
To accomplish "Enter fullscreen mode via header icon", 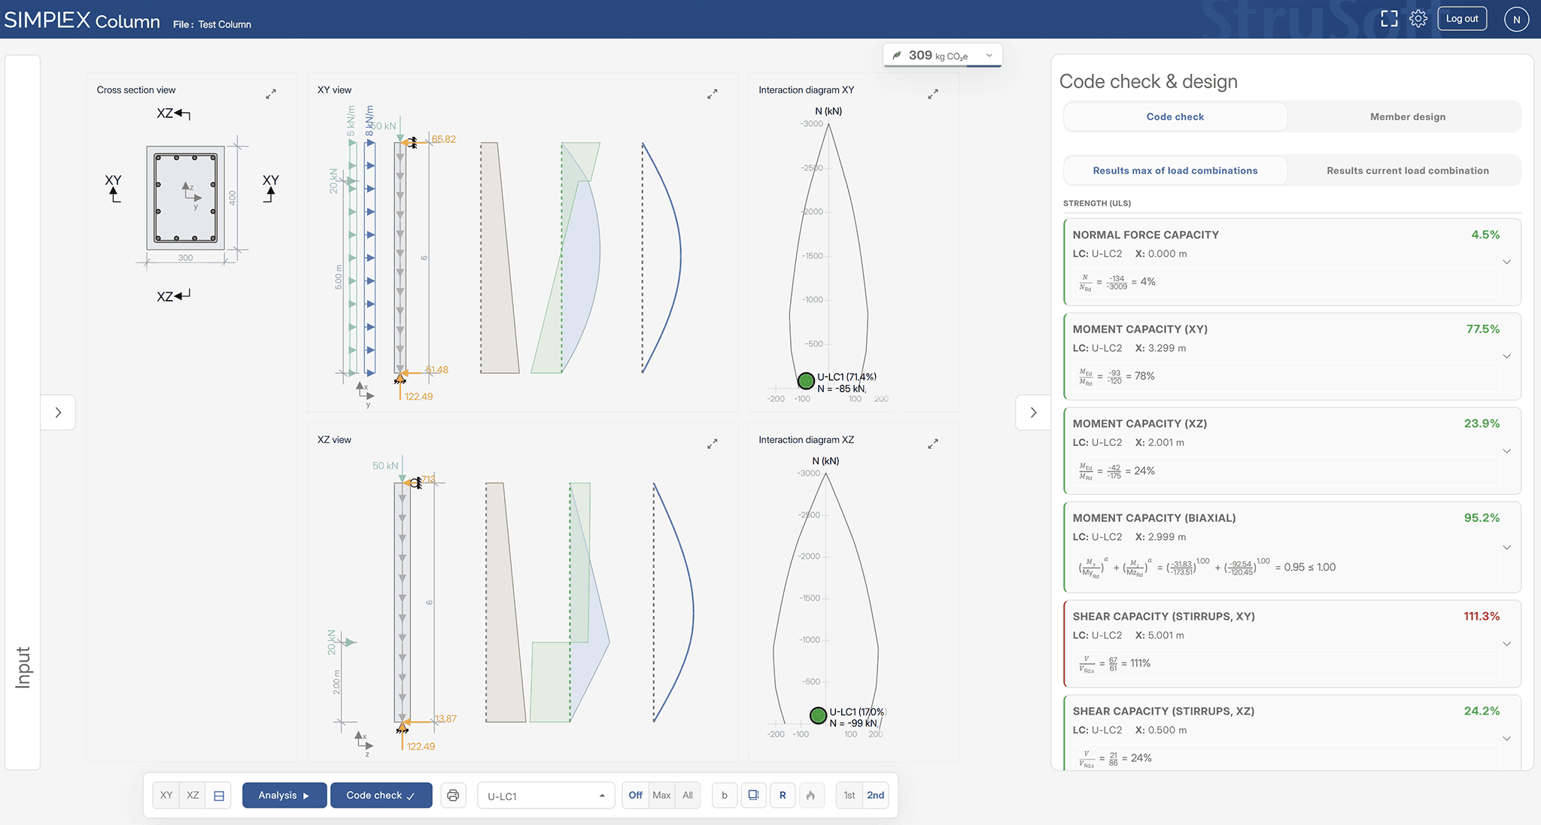I will point(1390,19).
